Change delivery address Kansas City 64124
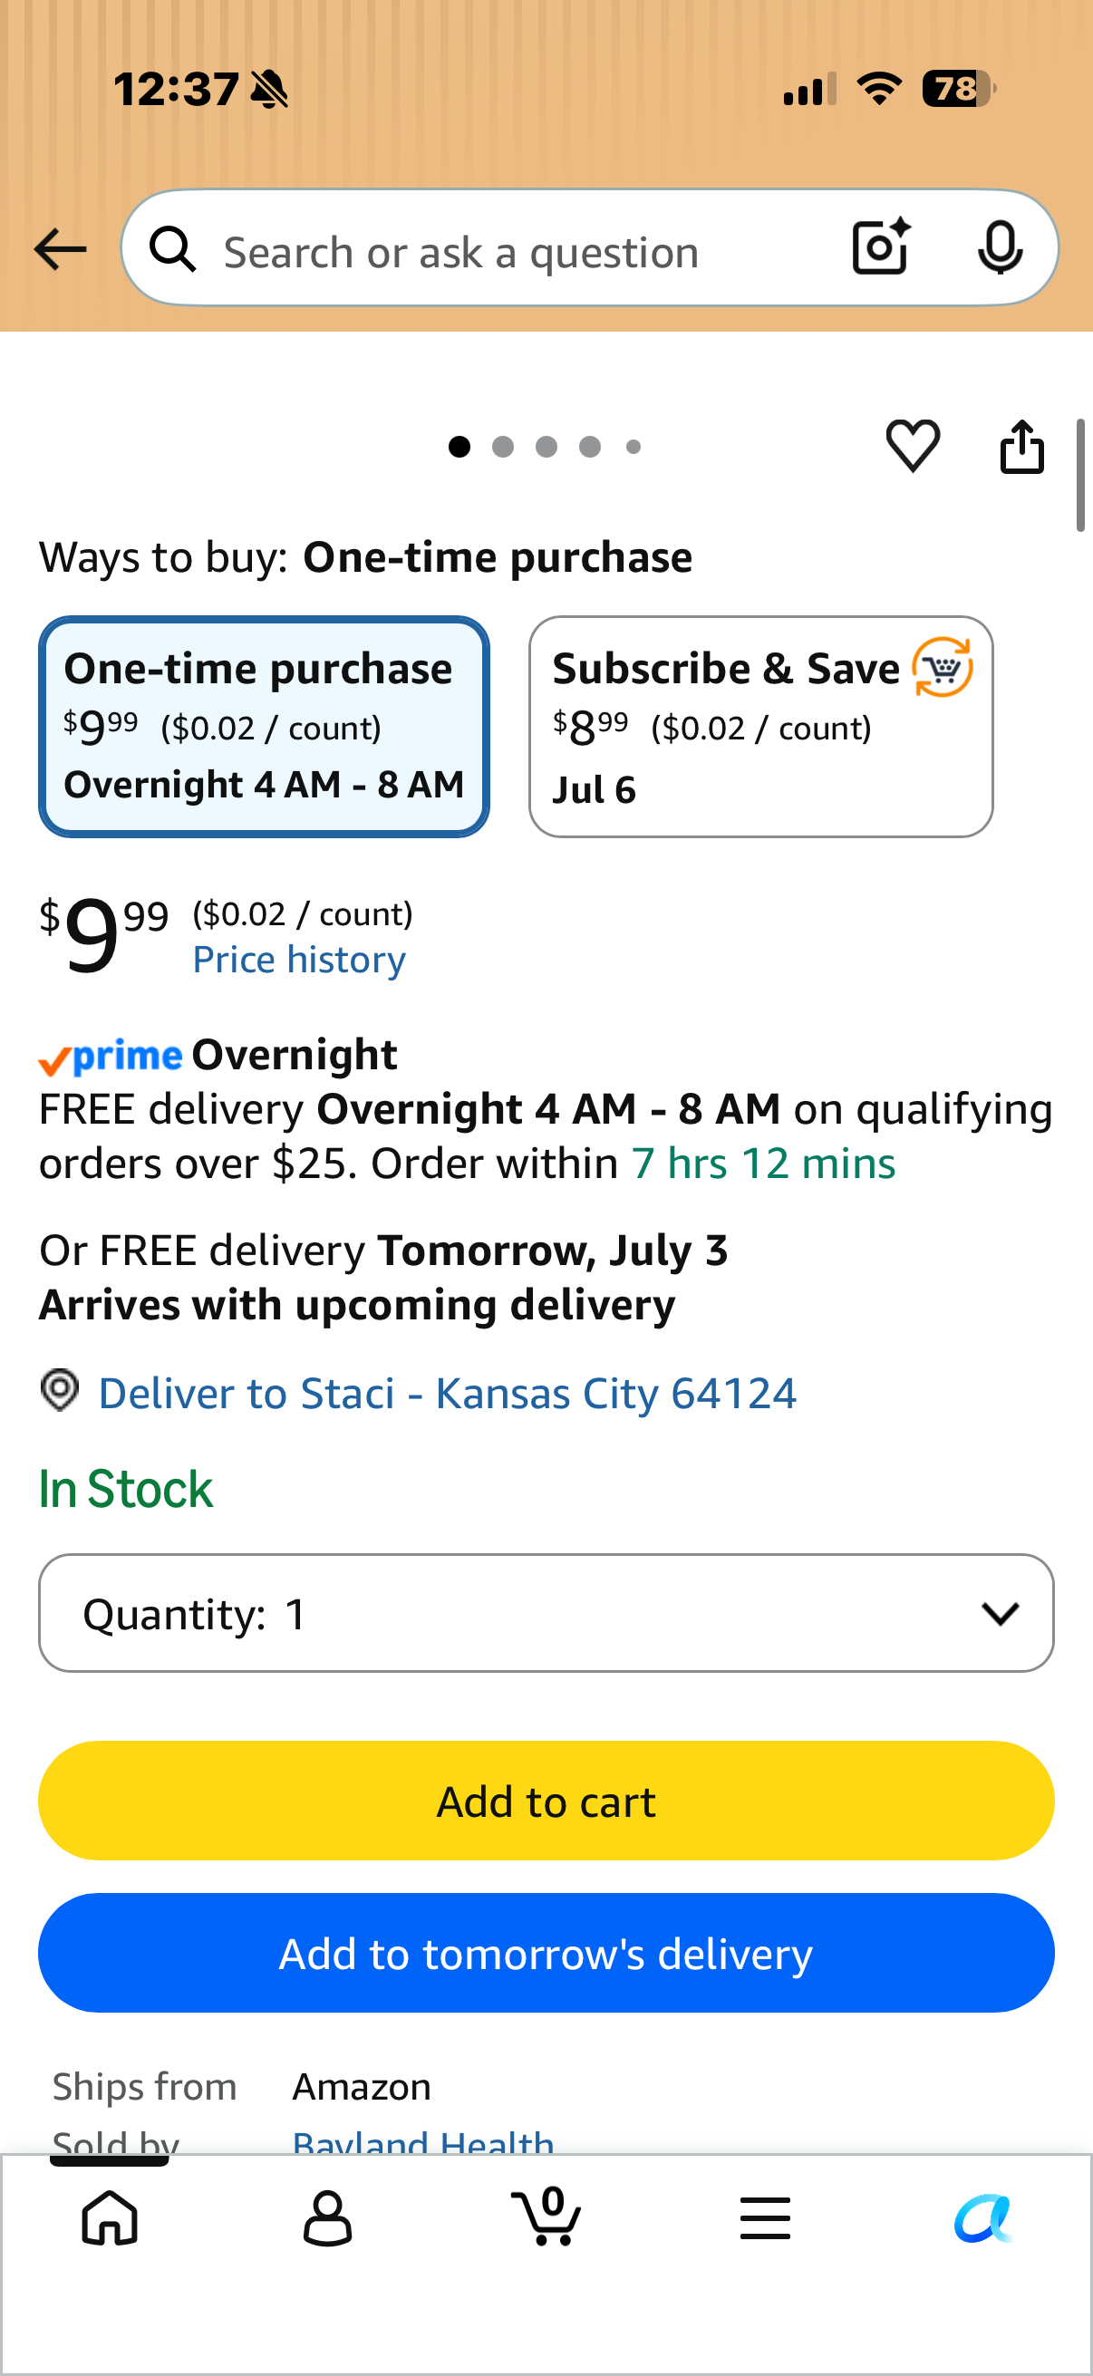 tap(447, 1393)
